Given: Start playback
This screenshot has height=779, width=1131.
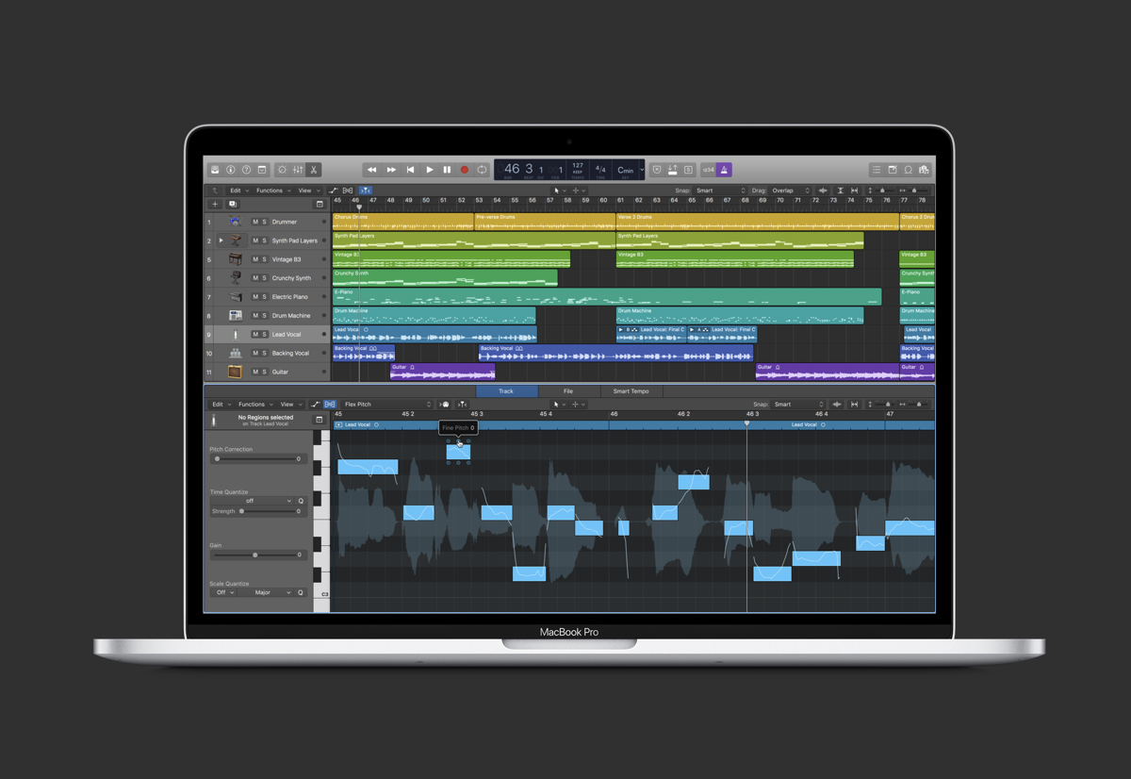Looking at the screenshot, I should [429, 170].
